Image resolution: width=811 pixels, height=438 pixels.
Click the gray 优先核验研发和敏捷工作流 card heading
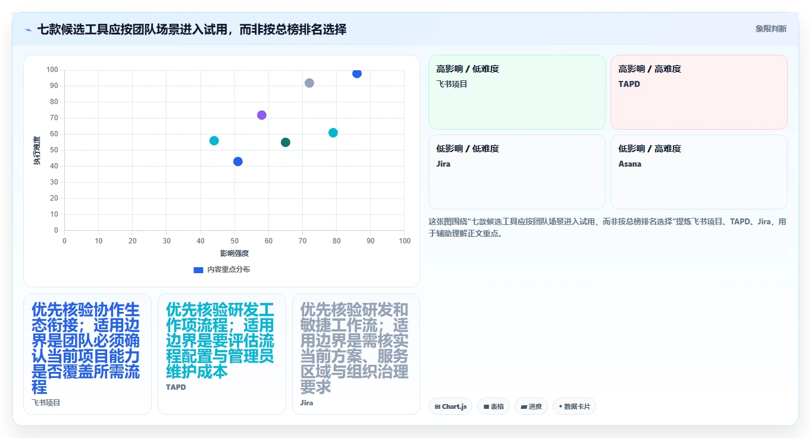pyautogui.click(x=355, y=348)
